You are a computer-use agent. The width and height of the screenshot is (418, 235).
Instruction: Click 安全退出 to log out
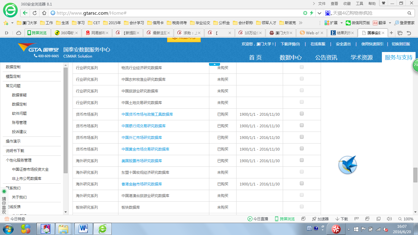[x=343, y=44]
